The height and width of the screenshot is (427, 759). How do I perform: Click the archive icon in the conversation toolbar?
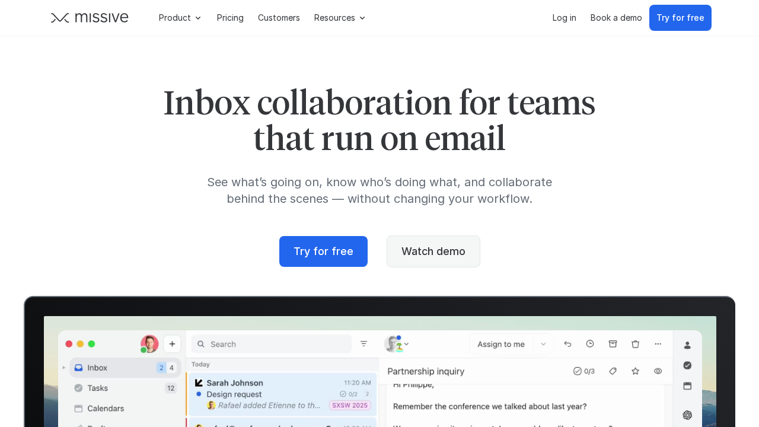(613, 343)
